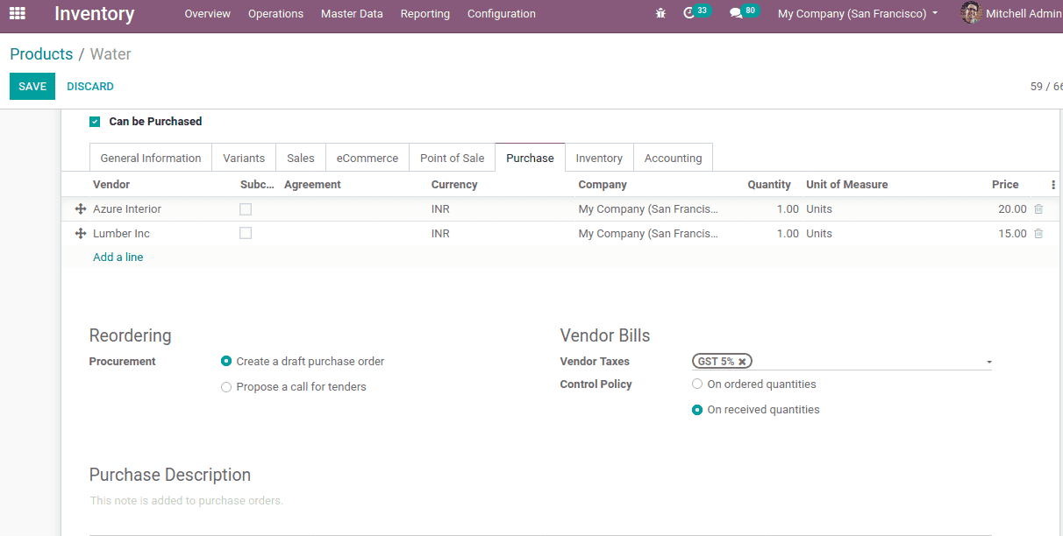Image resolution: width=1063 pixels, height=536 pixels.
Task: Click the SAVE button
Action: coord(32,87)
